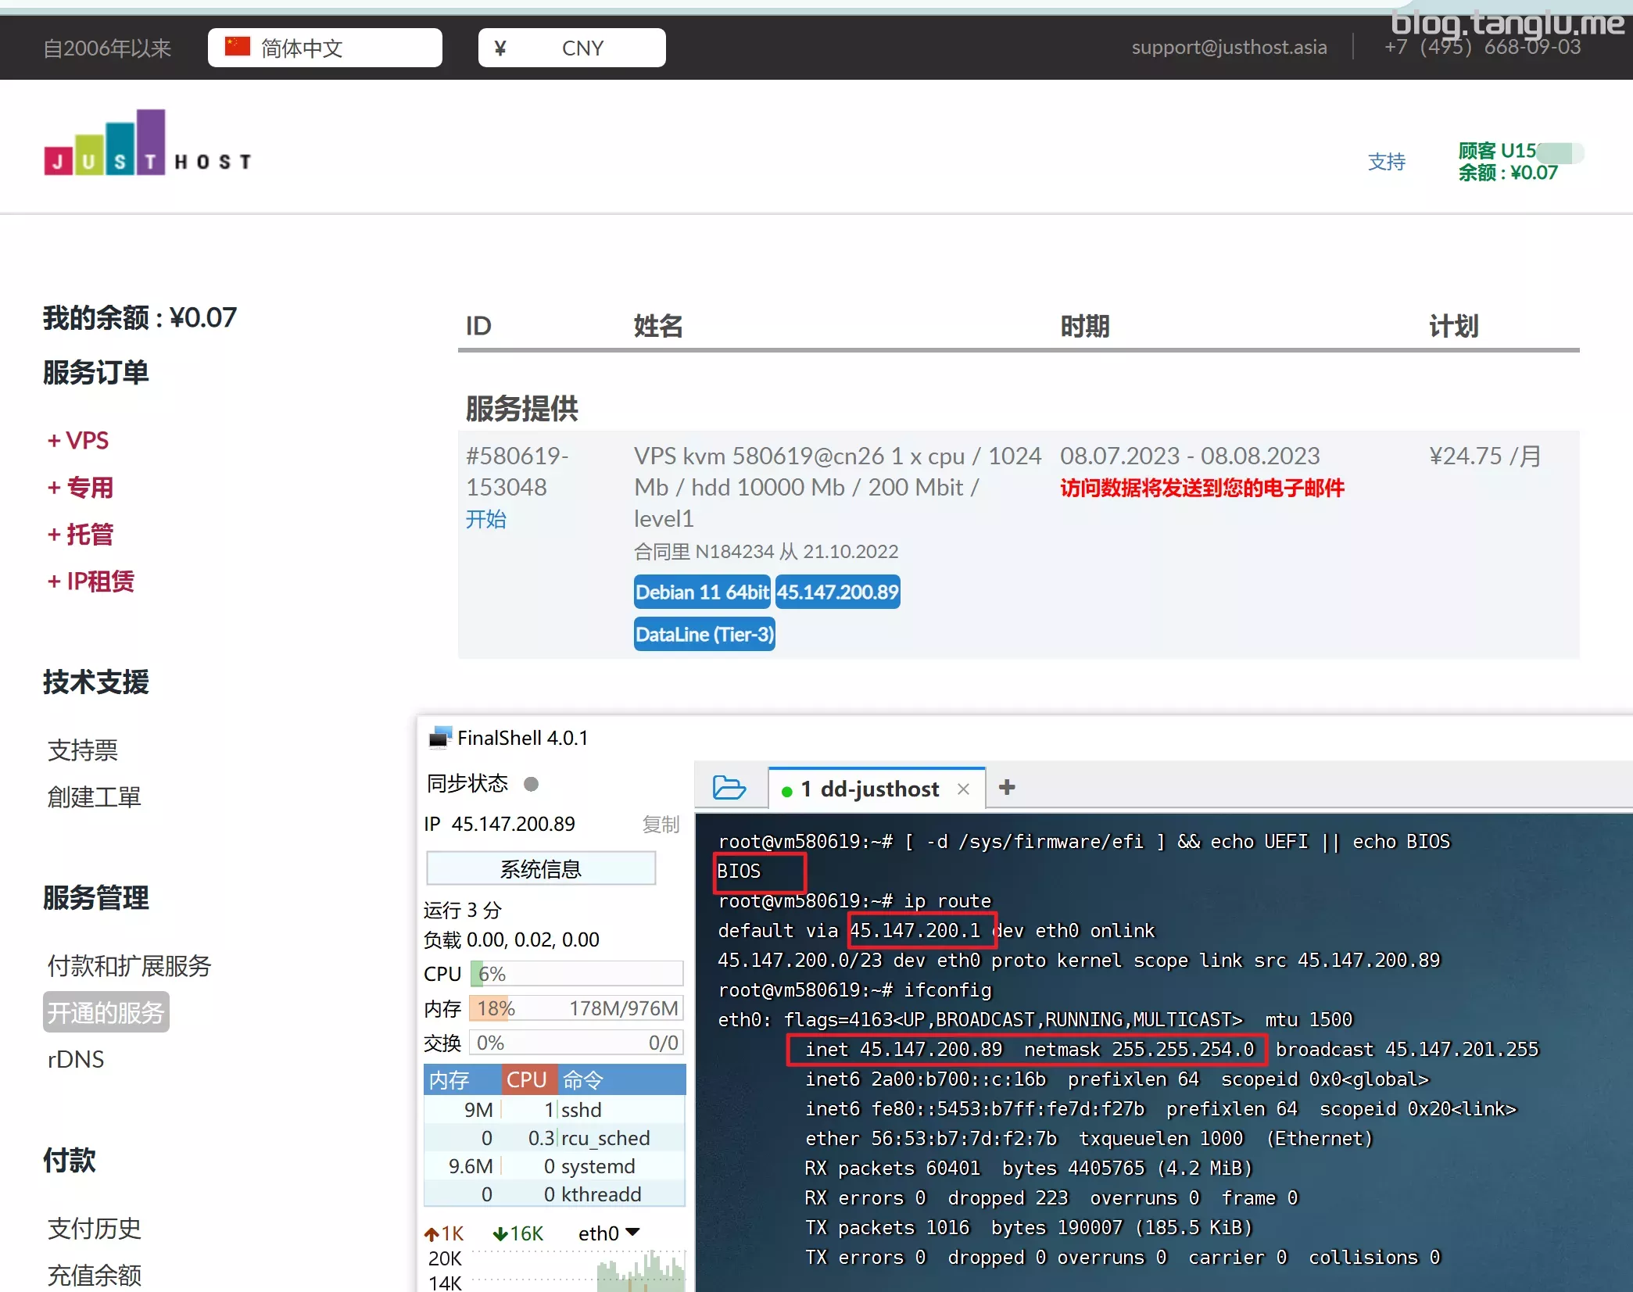Open folder icon in FinalShell tab bar

729,788
